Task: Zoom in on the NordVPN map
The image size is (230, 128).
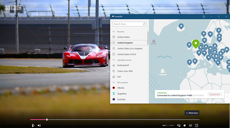Action: 228,96
